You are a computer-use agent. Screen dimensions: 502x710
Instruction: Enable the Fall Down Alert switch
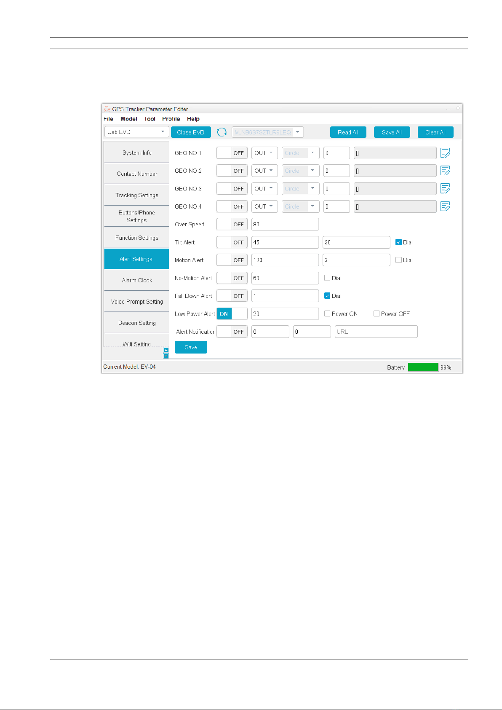click(x=232, y=296)
